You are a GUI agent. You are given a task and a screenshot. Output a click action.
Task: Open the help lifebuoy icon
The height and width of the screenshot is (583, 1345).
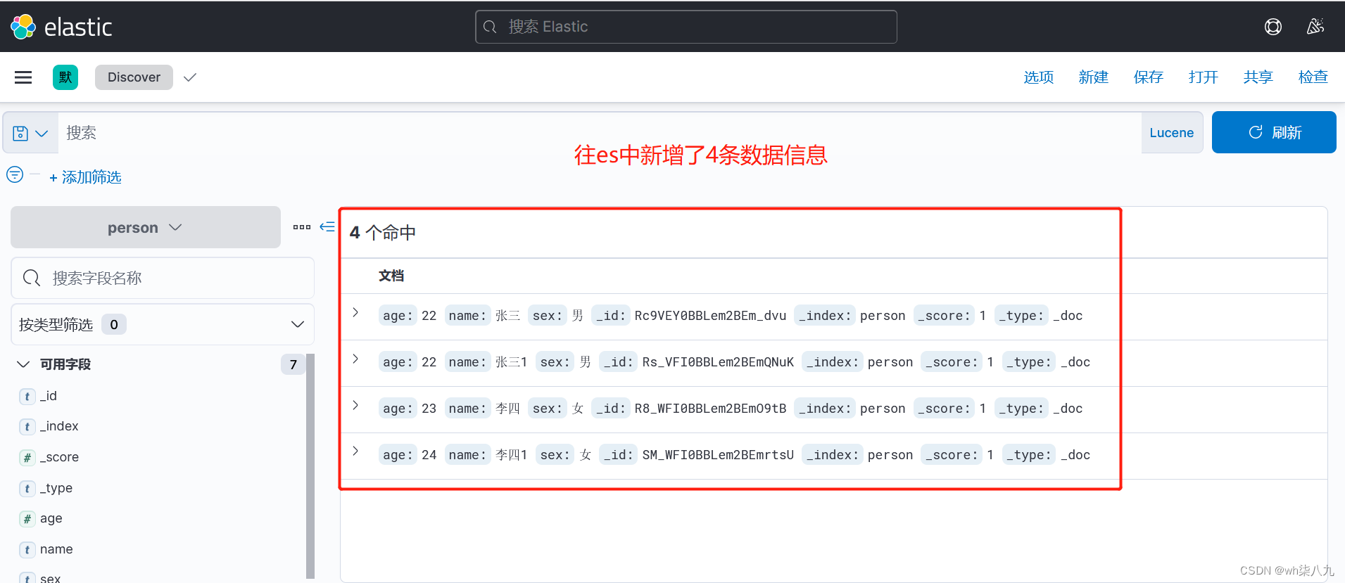(1273, 27)
